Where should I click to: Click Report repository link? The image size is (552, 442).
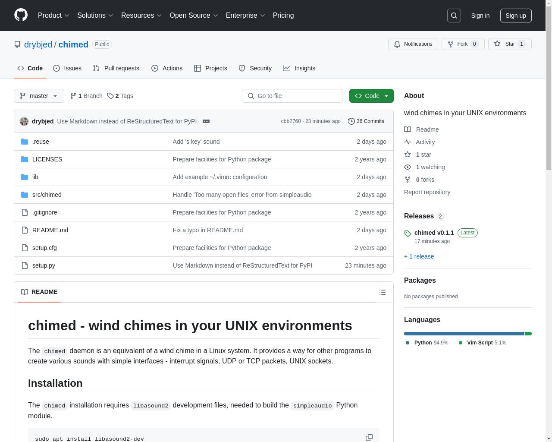[427, 192]
